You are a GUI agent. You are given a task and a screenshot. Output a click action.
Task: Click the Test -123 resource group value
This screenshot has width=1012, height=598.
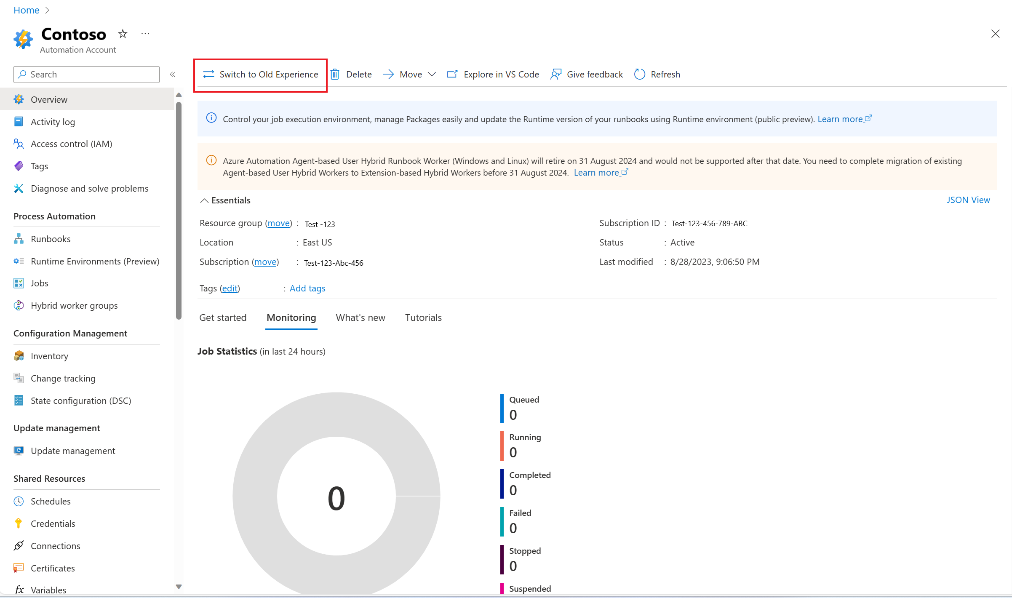click(x=320, y=224)
